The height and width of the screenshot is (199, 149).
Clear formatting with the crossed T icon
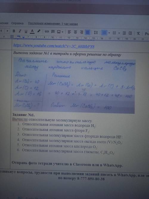(x=138, y=33)
